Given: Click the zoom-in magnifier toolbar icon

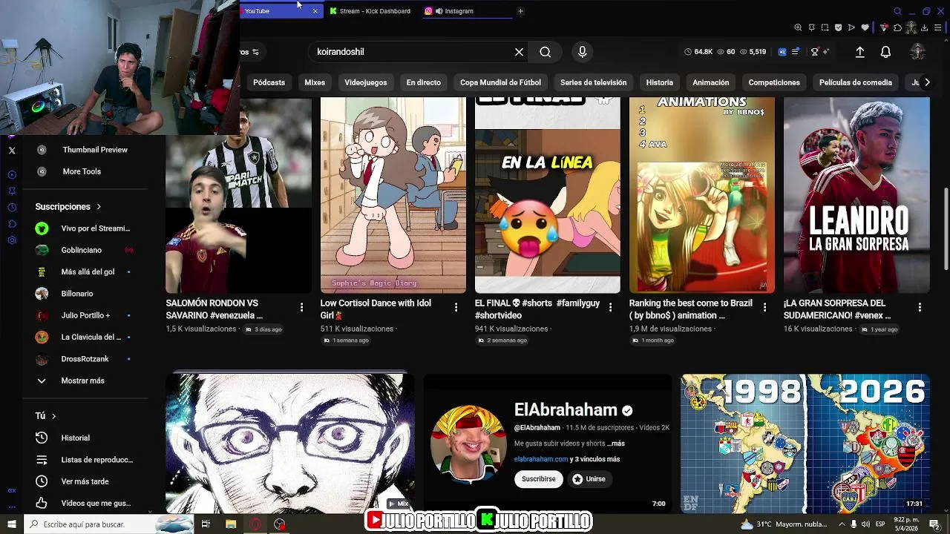Looking at the screenshot, I should click(x=798, y=27).
